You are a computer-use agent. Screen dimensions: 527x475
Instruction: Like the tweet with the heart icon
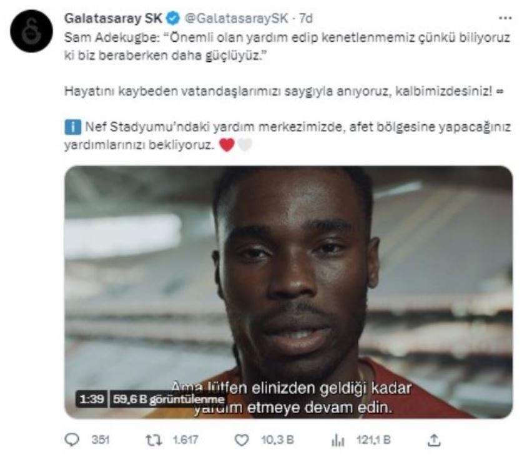point(241,440)
